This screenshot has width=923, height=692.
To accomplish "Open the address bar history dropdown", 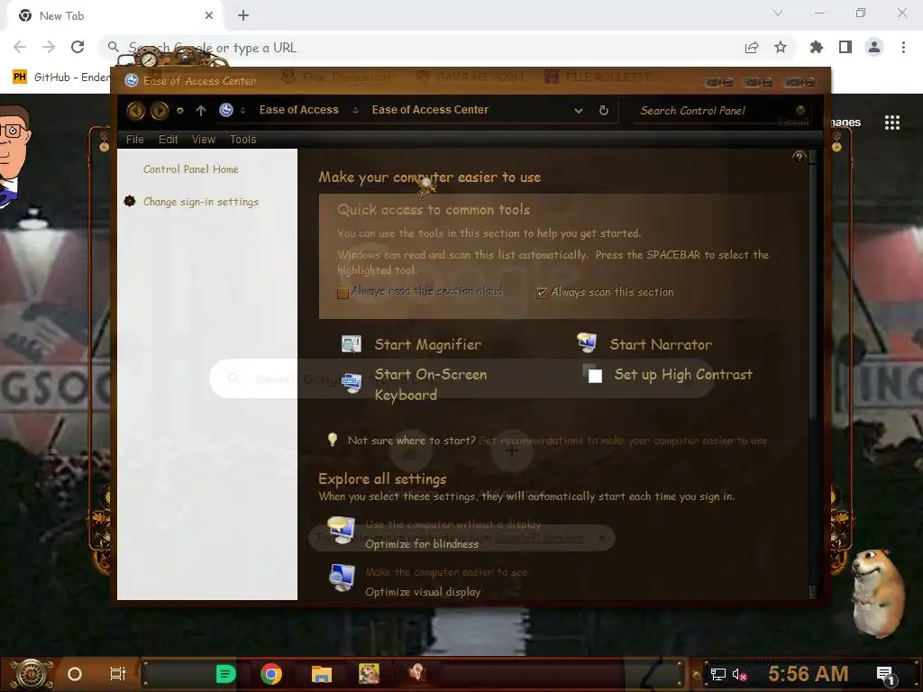I will [x=579, y=110].
